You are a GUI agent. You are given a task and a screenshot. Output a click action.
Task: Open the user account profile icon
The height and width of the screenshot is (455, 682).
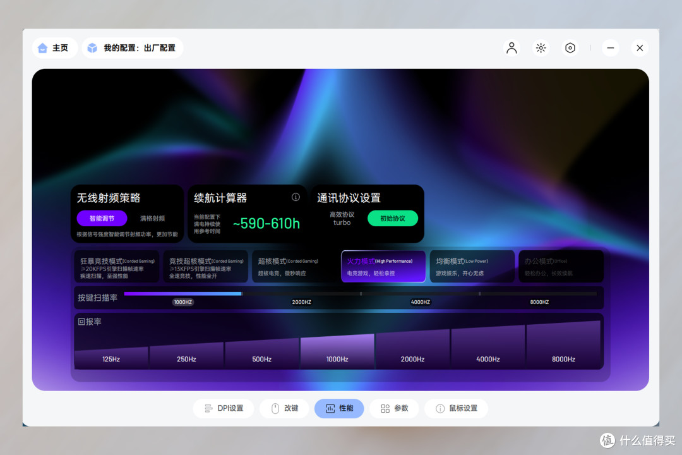click(x=512, y=48)
